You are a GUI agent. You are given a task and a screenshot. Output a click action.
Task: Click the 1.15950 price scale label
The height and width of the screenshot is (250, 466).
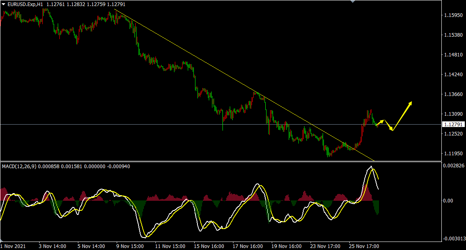pyautogui.click(x=453, y=16)
